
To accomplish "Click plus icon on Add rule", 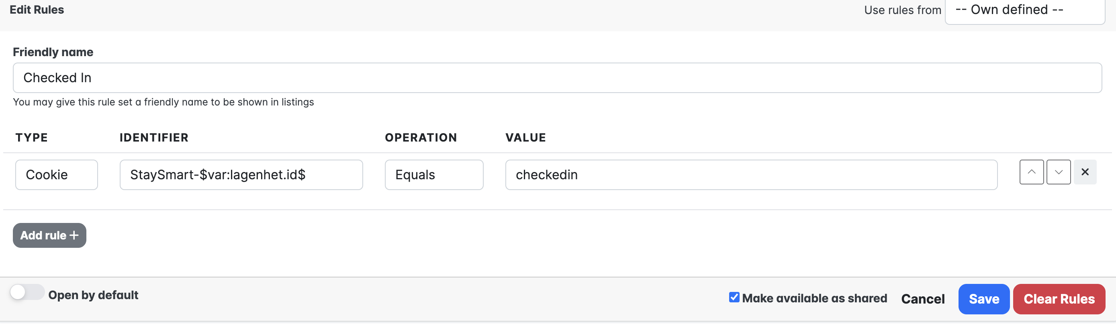I will pos(74,235).
